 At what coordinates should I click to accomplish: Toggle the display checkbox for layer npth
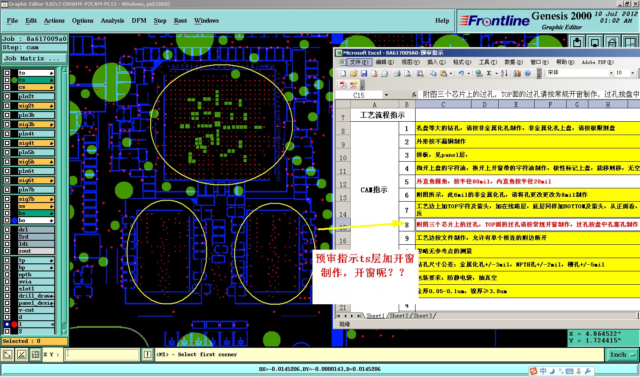[x=7, y=275]
